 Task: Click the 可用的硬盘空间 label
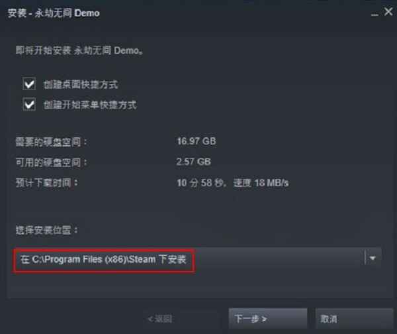(51, 162)
